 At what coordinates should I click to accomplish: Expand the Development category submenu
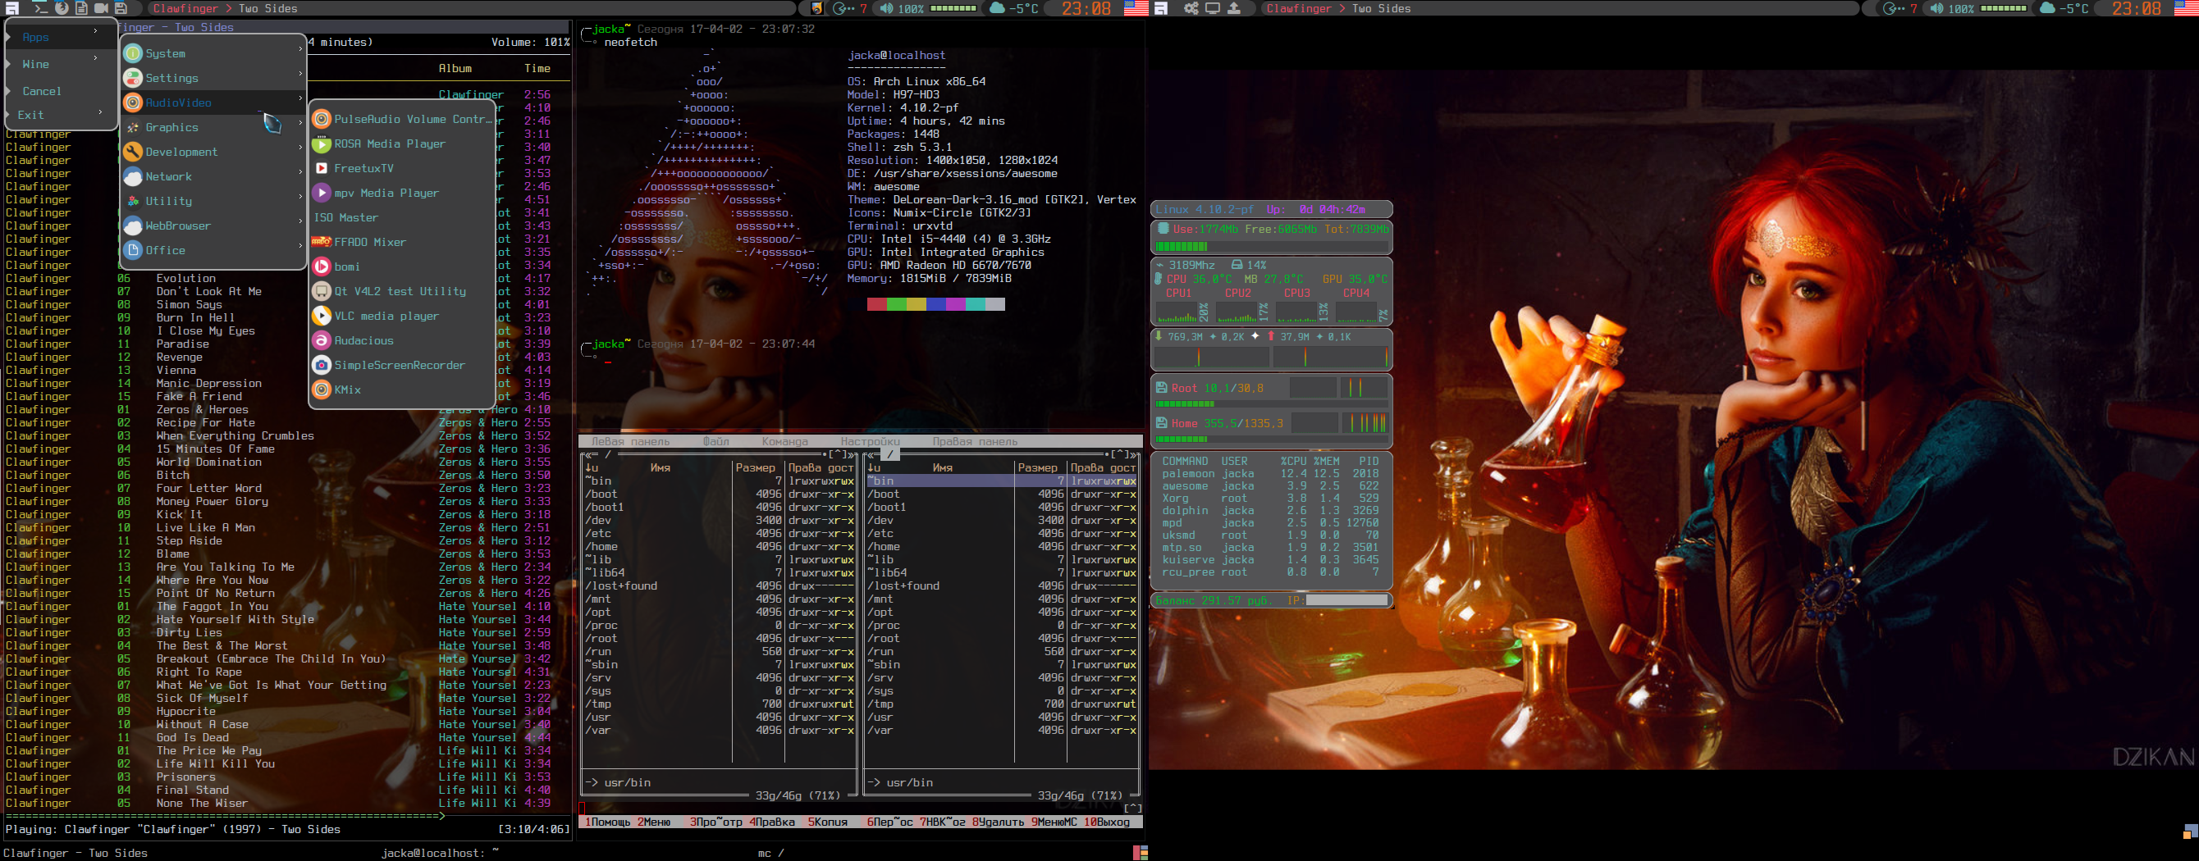point(213,152)
